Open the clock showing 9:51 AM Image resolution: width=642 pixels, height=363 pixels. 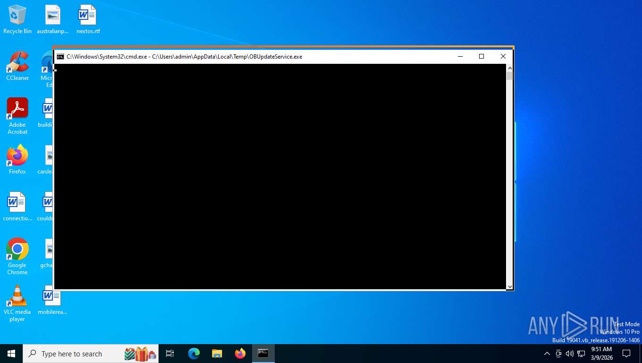click(601, 354)
